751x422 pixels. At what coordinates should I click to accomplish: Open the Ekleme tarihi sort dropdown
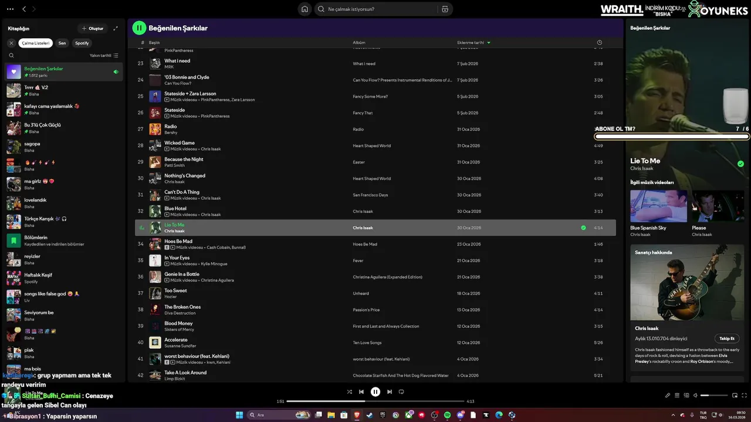tap(473, 43)
